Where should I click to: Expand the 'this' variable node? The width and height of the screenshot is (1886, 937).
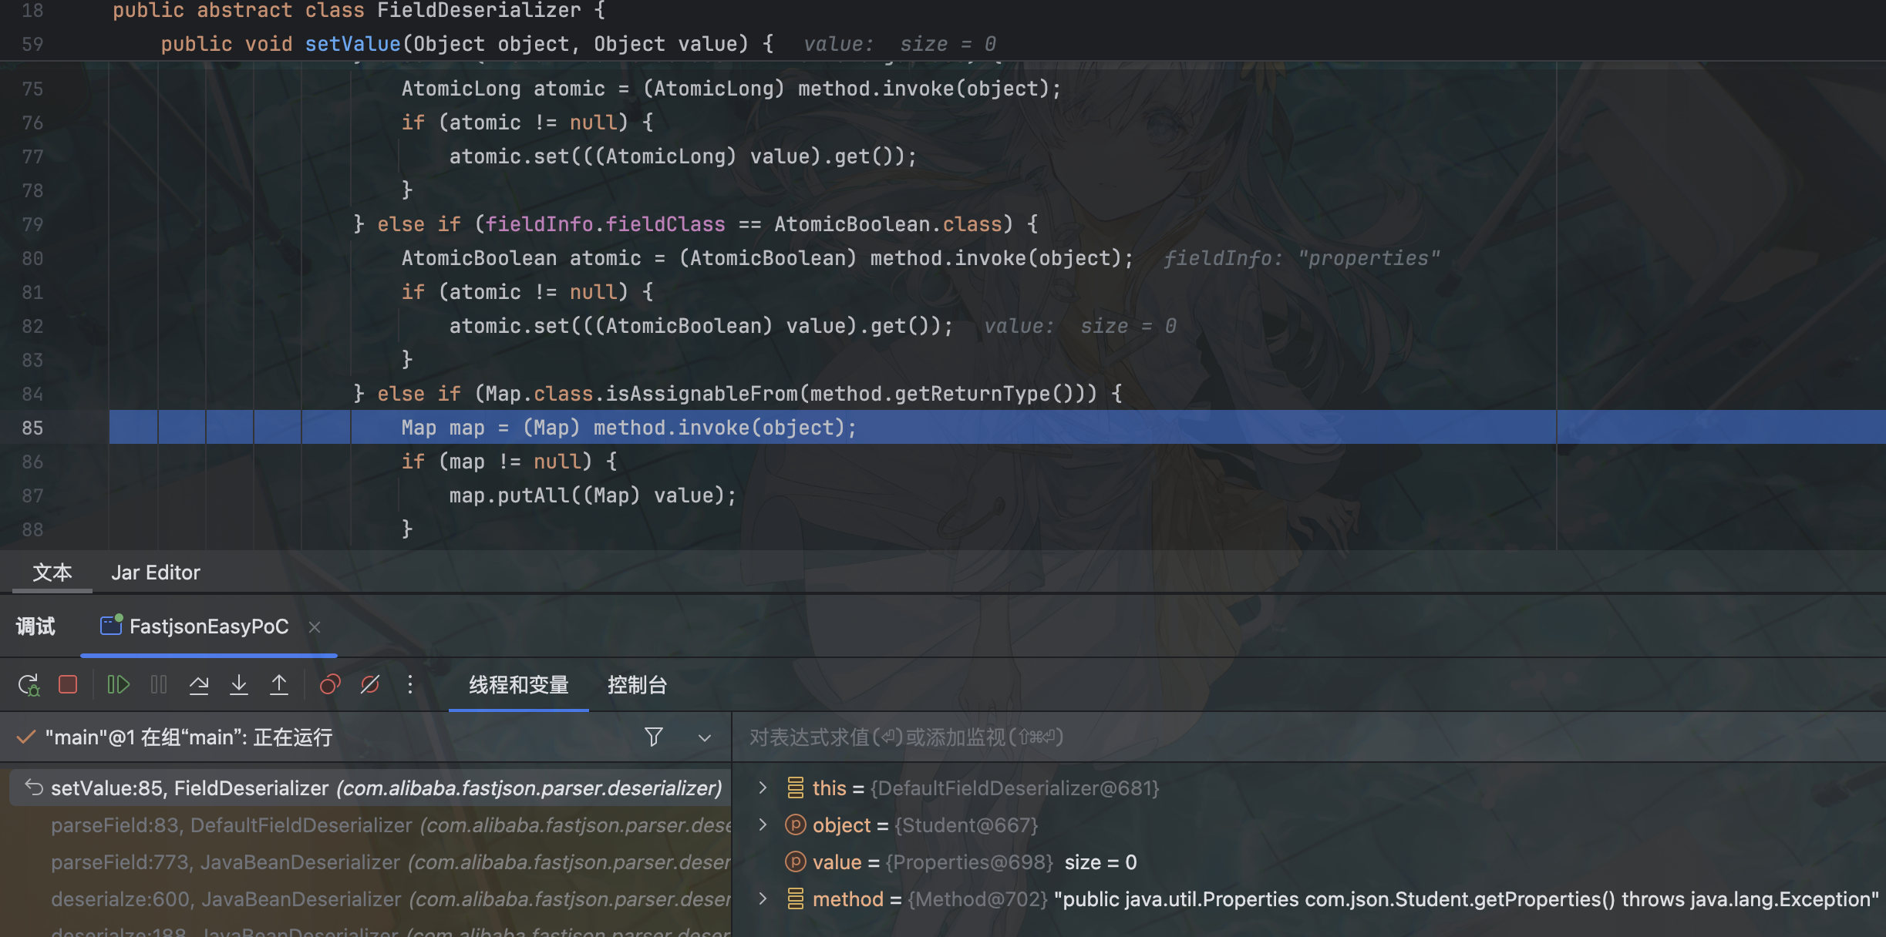[x=763, y=788]
